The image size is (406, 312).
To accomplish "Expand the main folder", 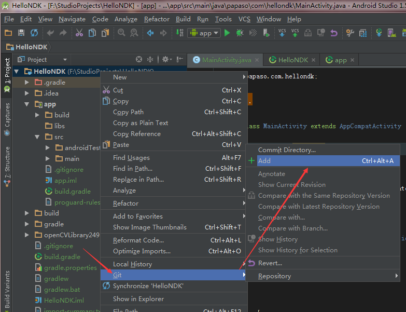I will pyautogui.click(x=48, y=158).
